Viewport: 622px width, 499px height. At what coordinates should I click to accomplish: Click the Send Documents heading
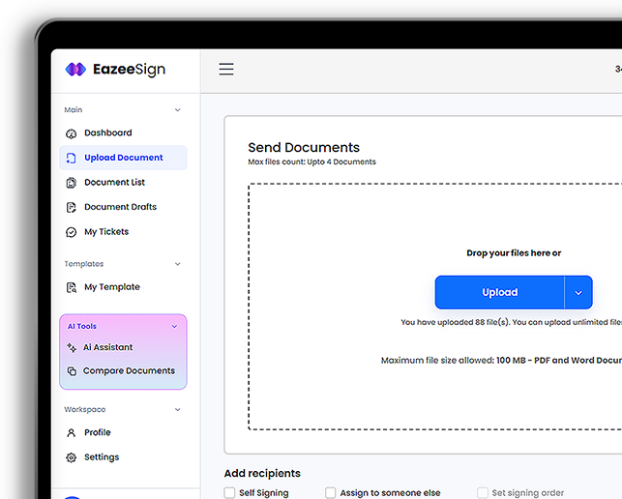[x=304, y=148]
